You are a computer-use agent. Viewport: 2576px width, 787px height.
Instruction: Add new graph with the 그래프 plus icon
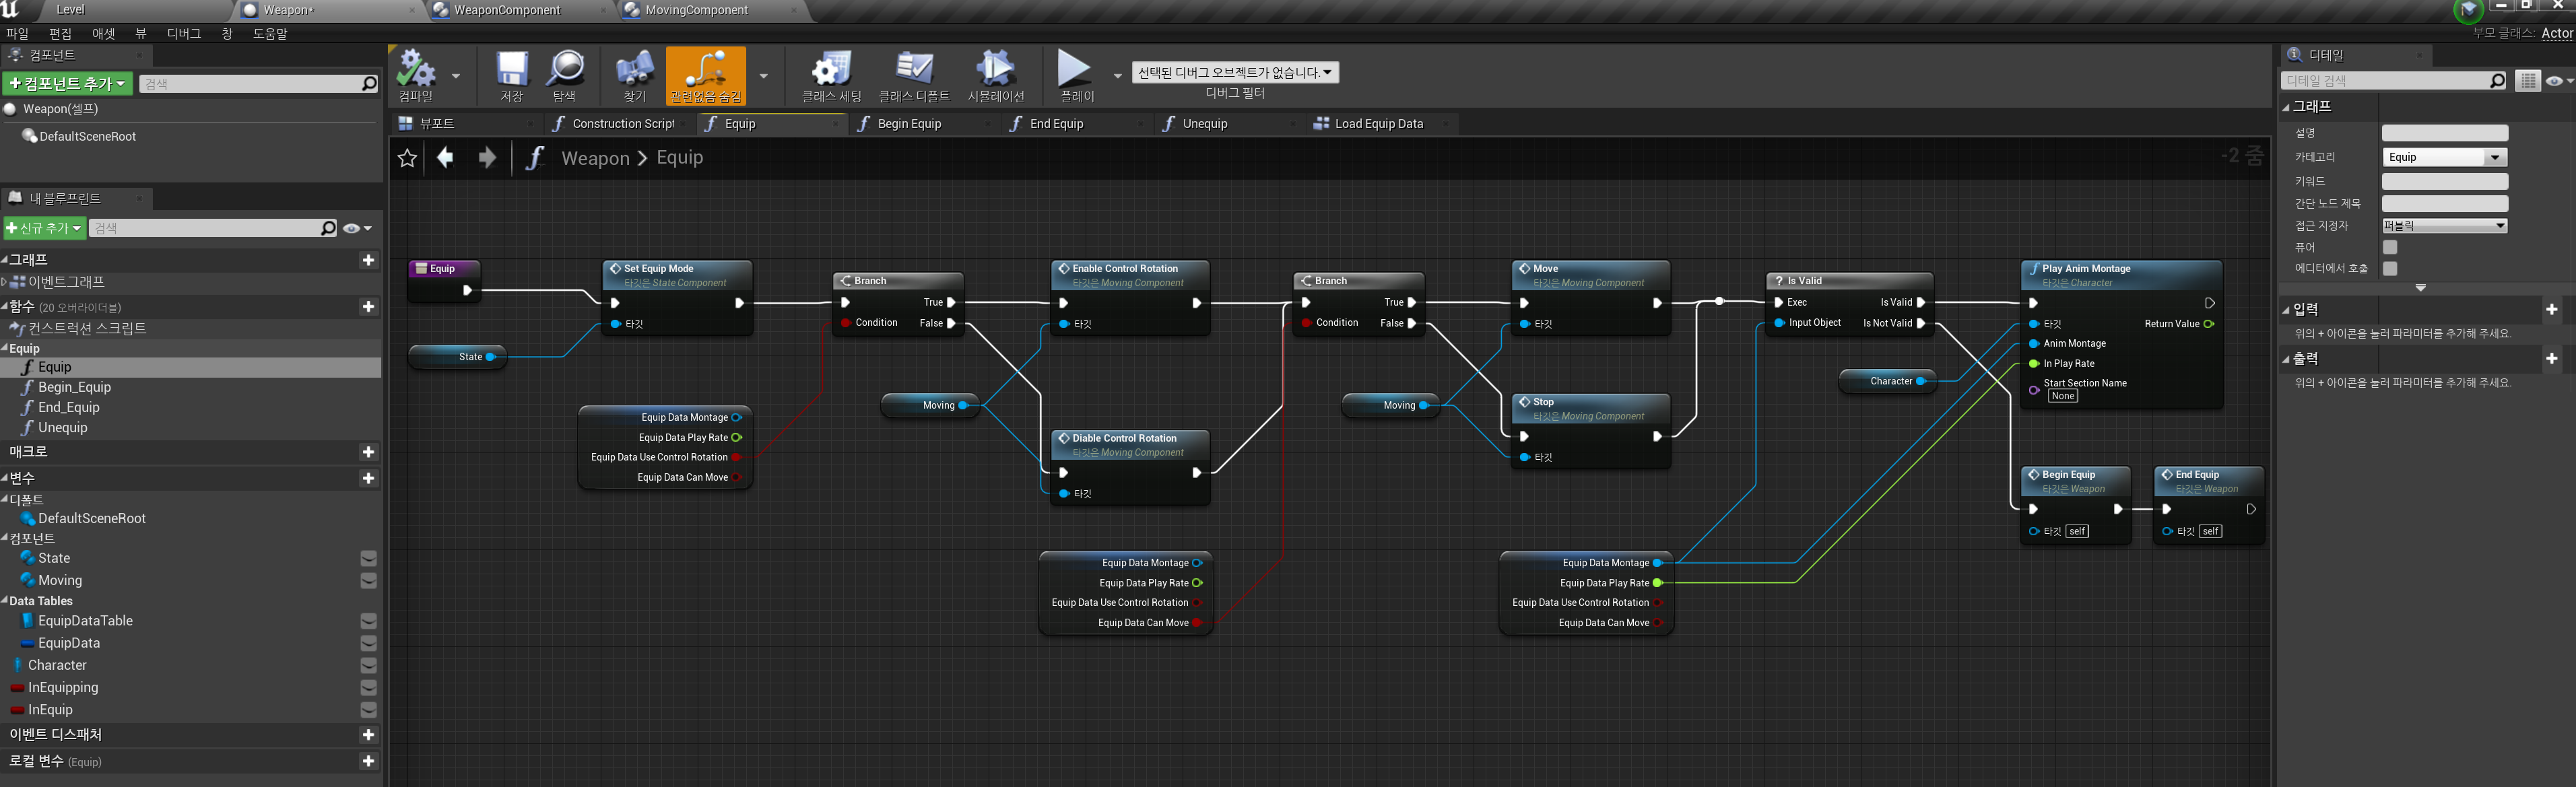pyautogui.click(x=368, y=260)
